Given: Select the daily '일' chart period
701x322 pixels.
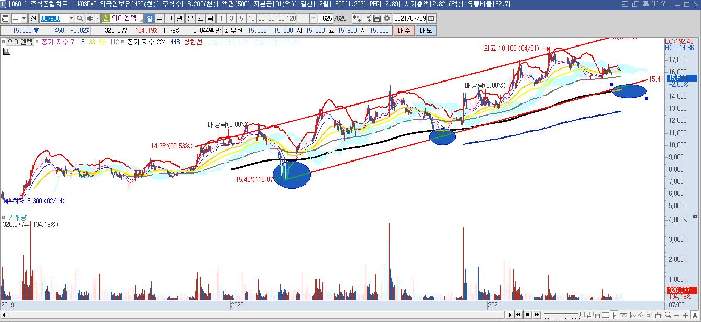Looking at the screenshot, I should (x=150, y=18).
